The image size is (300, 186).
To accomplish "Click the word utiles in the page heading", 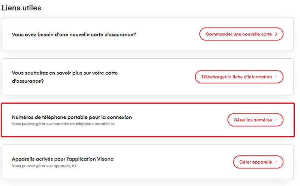I will click(31, 8).
